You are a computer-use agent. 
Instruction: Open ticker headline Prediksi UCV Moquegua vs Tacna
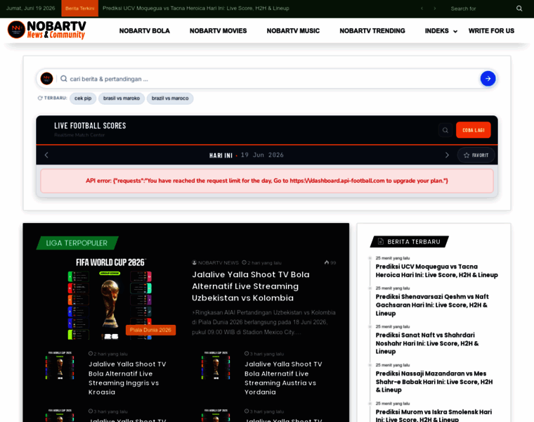pyautogui.click(x=196, y=8)
